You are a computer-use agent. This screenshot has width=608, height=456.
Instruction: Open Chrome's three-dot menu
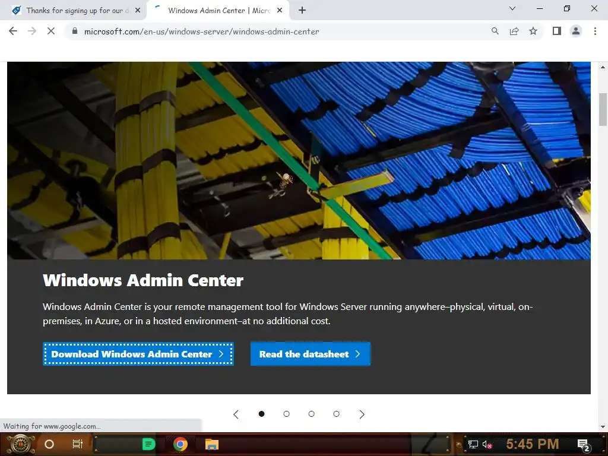coord(595,31)
